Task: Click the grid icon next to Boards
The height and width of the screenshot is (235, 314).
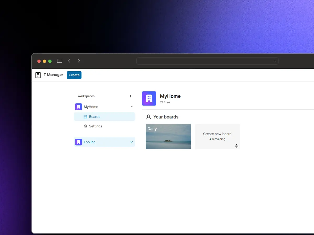Action: click(85, 116)
